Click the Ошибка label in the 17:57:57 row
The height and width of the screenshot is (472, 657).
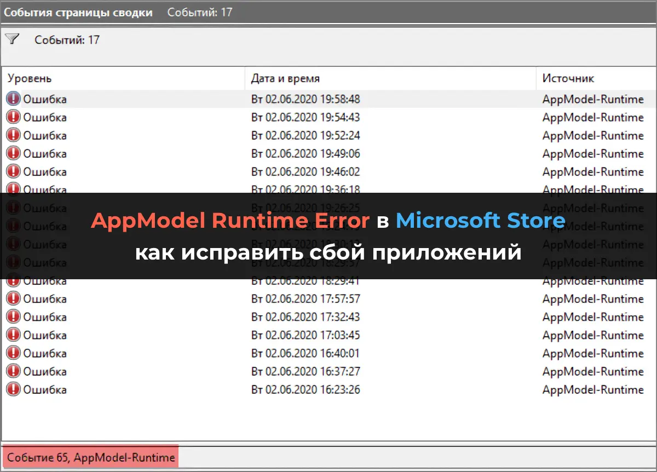point(45,299)
